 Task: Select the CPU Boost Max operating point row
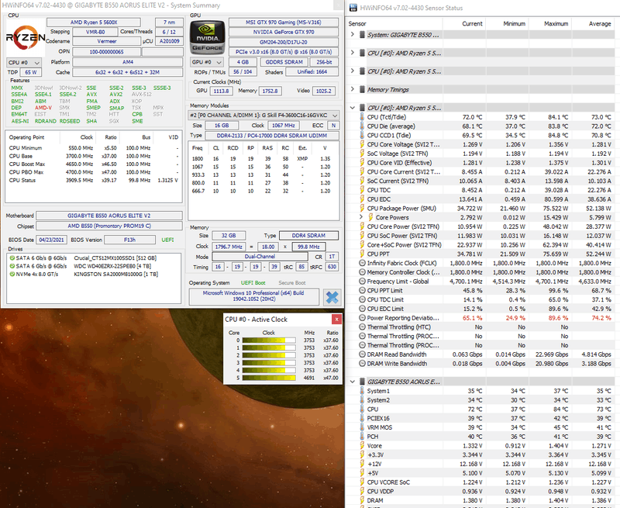coord(94,164)
